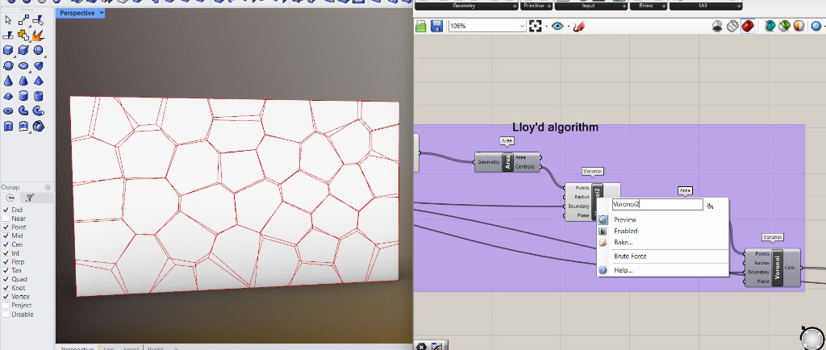Activate the sketch pen tool

click(x=579, y=26)
